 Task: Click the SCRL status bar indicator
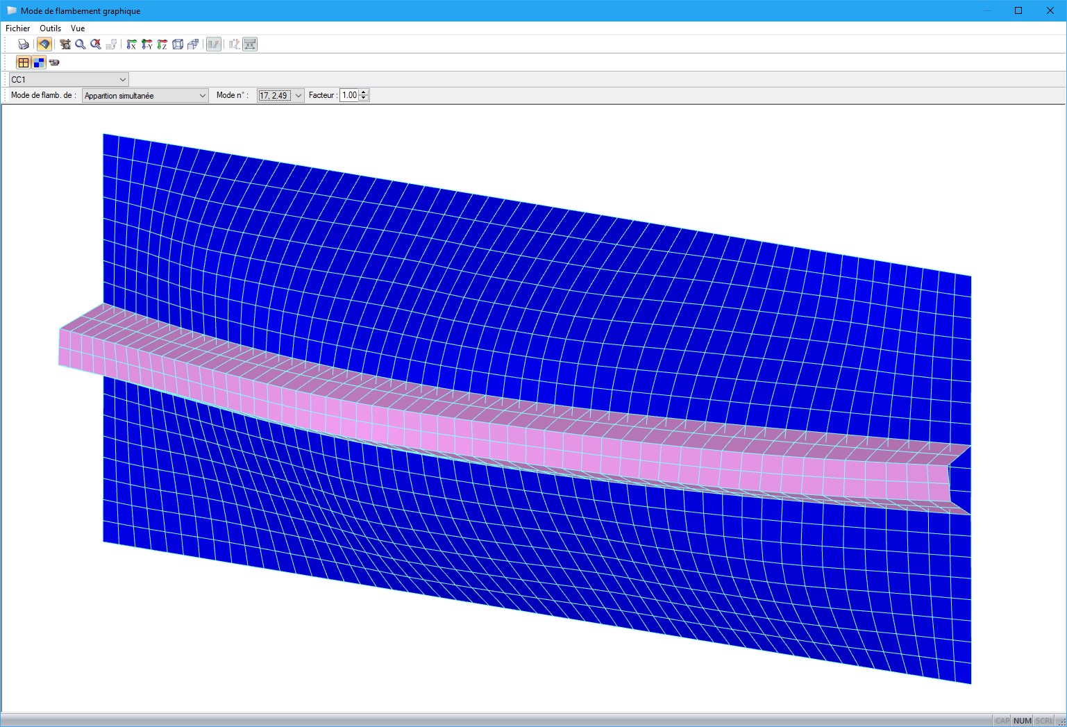tap(1044, 721)
